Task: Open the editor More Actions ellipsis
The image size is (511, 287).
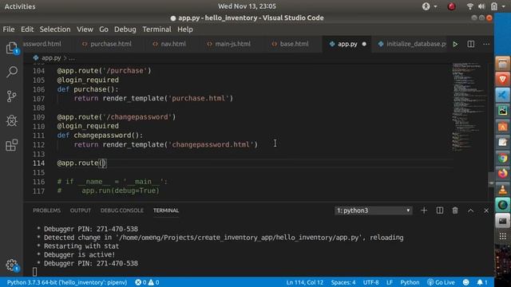Action: point(486,44)
